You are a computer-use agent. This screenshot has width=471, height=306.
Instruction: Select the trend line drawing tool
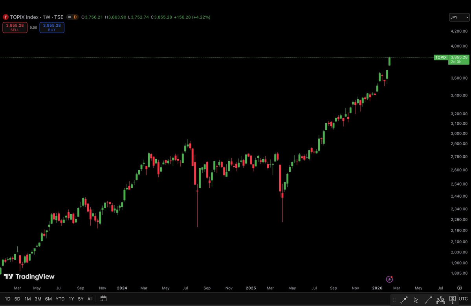pyautogui.click(x=428, y=299)
